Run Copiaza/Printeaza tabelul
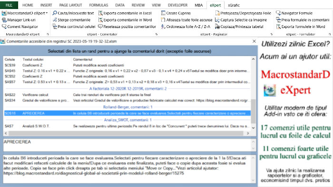Screen dimensions: 333x187 pyautogui.click(x=239, y=27)
